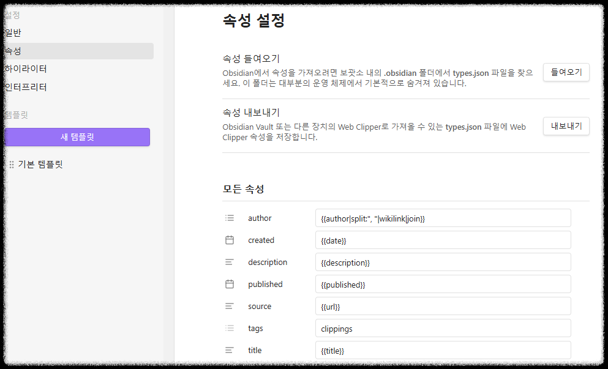Click the calendar icon beside the created property
This screenshot has height=369, width=608.
230,239
